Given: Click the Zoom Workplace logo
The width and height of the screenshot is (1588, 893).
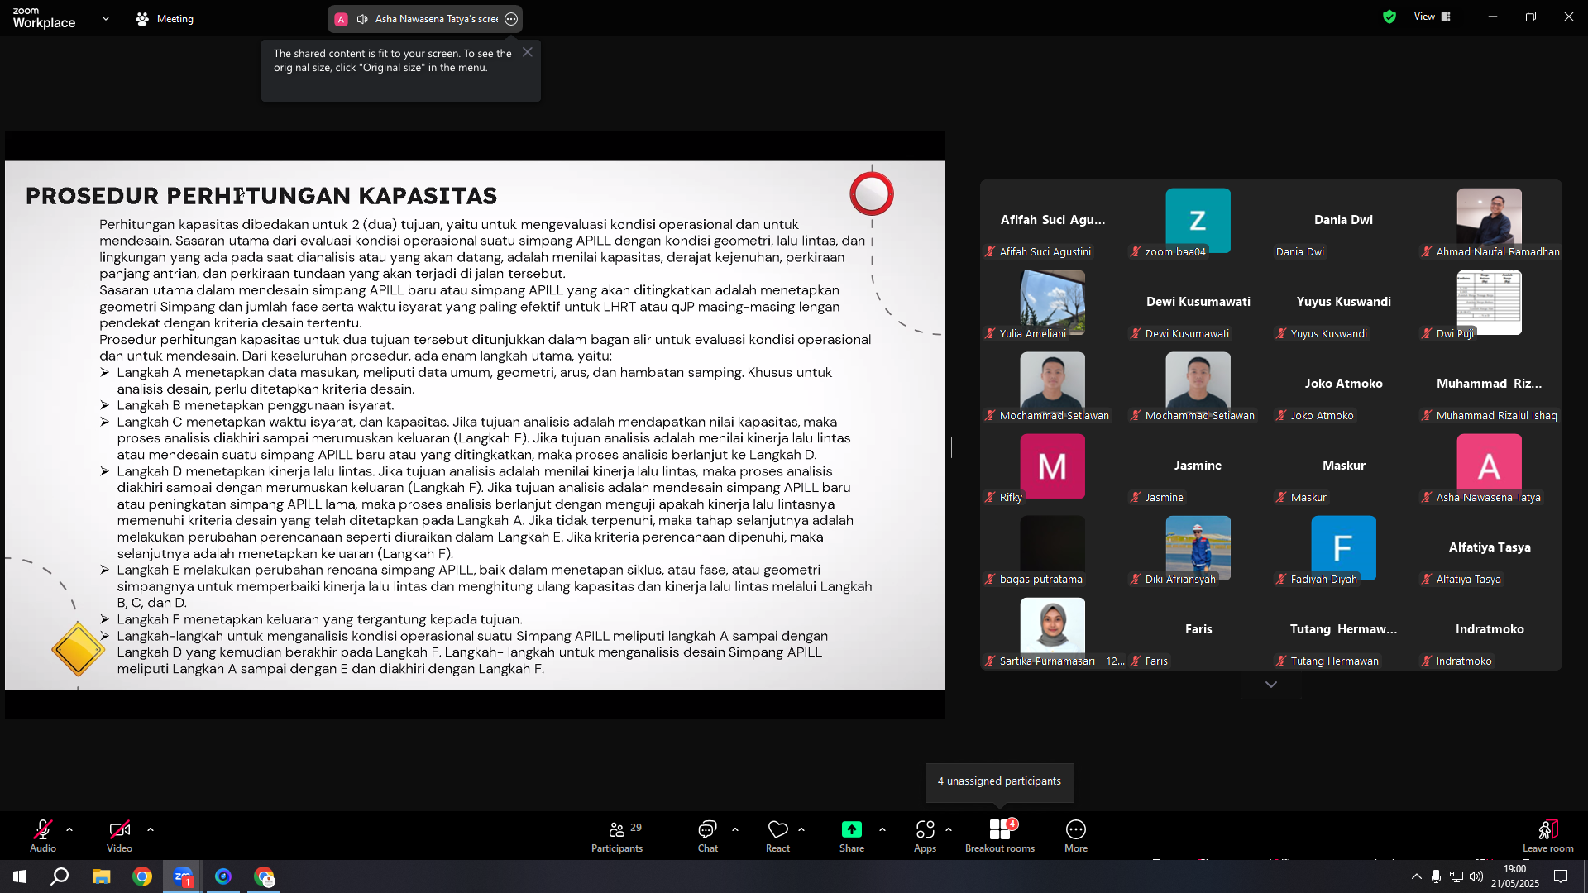Looking at the screenshot, I should 44,18.
